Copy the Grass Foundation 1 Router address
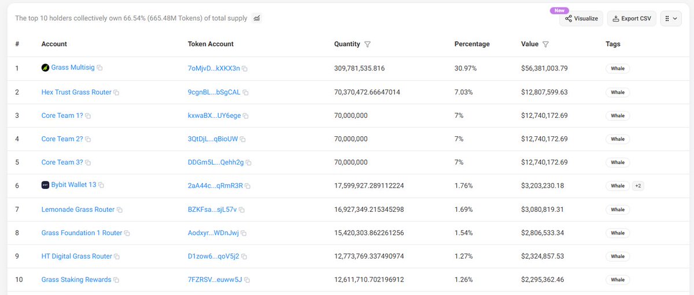The width and height of the screenshot is (694, 295). (127, 233)
